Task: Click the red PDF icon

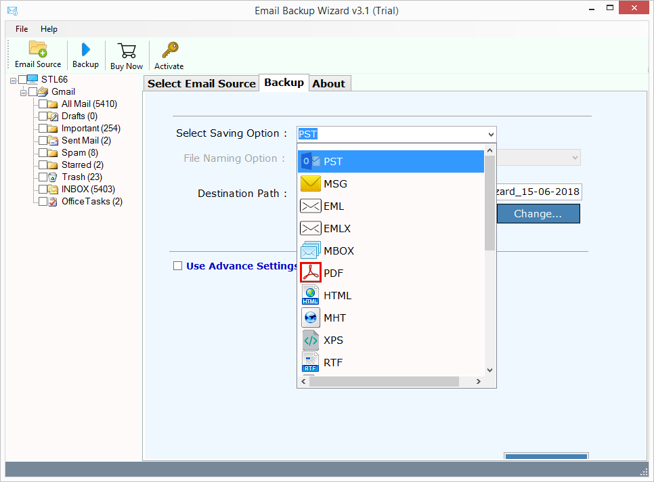Action: tap(311, 273)
